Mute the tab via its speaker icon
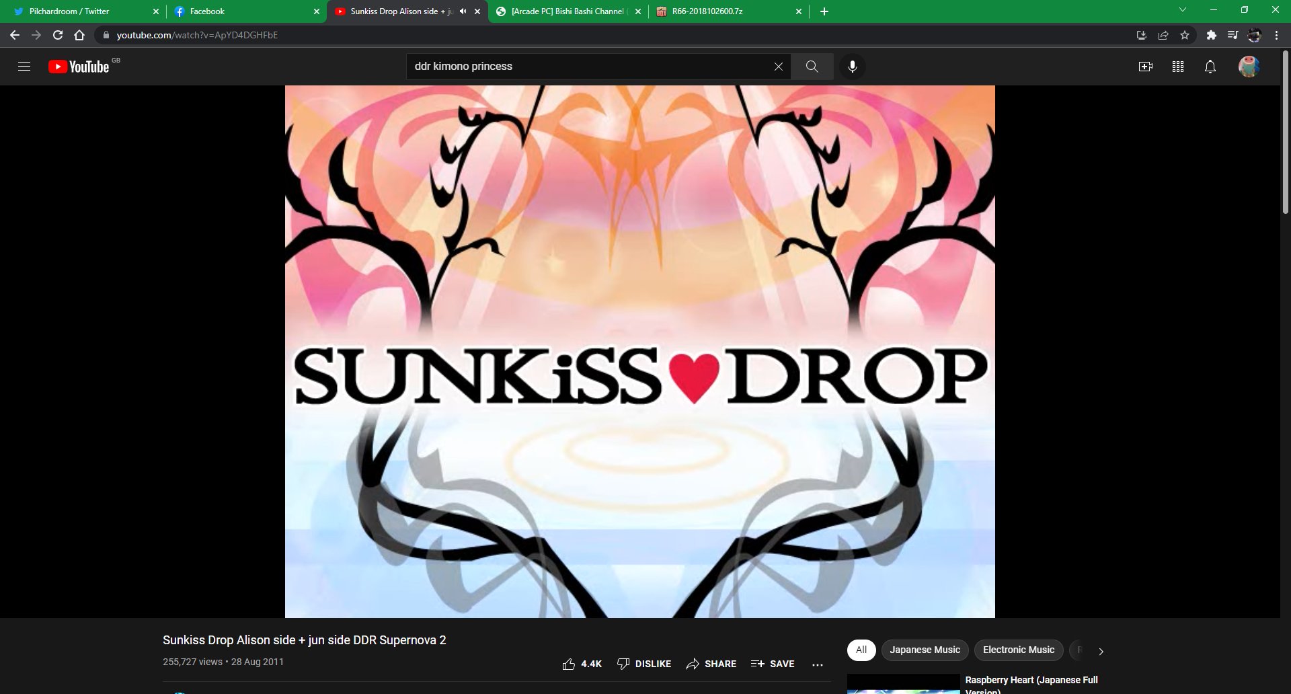Image resolution: width=1291 pixels, height=694 pixels. [463, 11]
